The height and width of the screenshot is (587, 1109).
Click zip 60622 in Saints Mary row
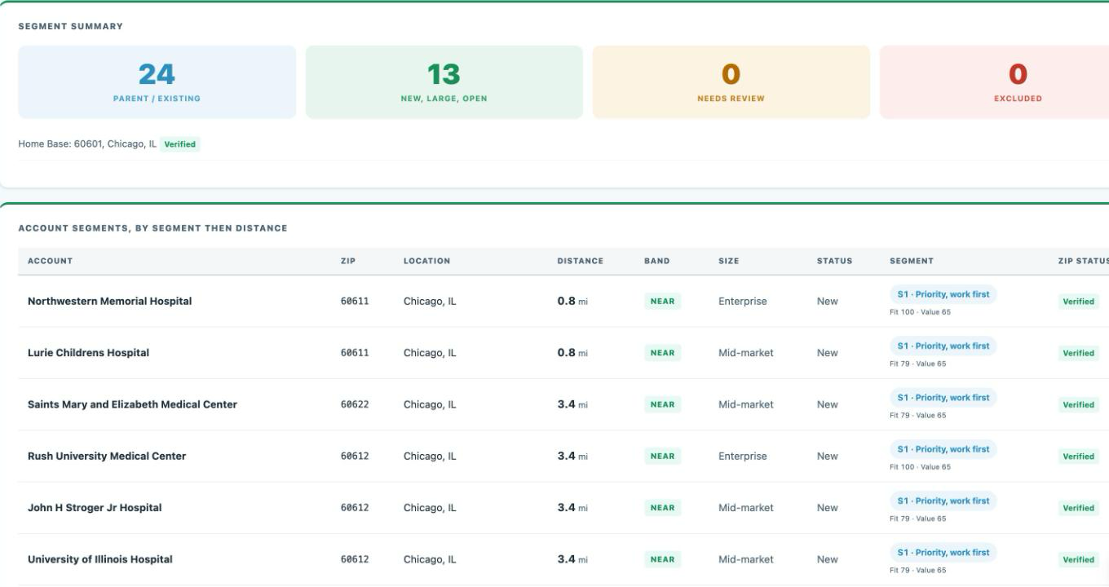tap(355, 404)
